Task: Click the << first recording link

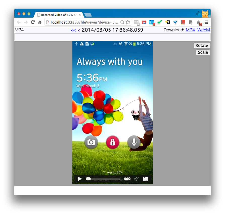Action: (73, 30)
